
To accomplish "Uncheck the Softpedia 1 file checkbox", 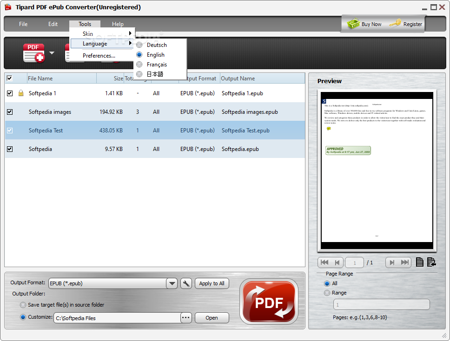I will click(10, 93).
